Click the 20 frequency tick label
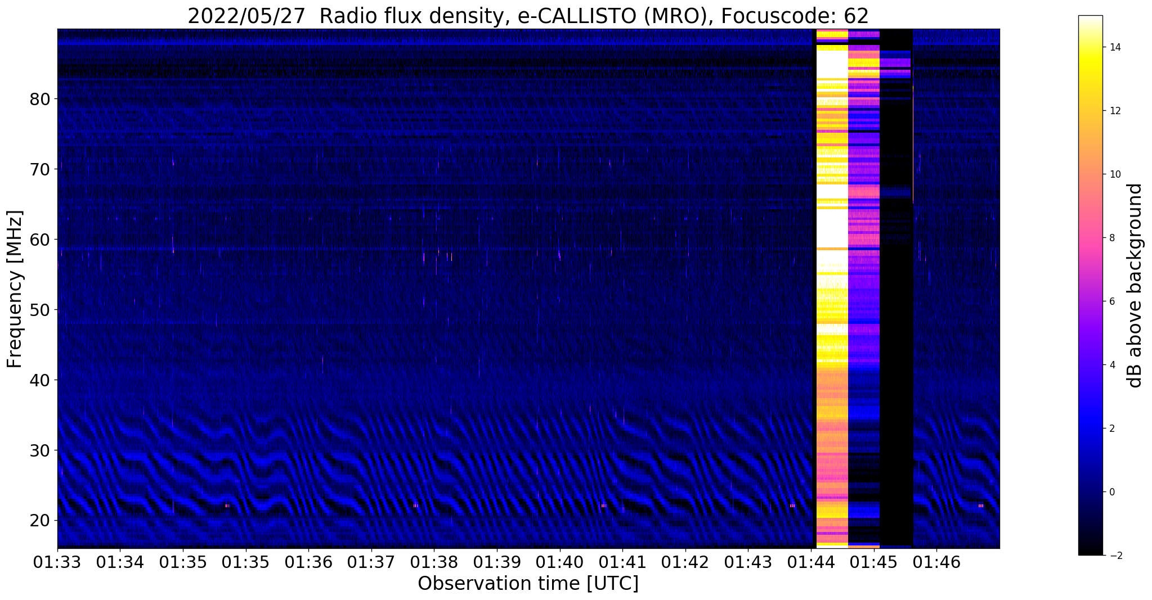 (x=40, y=521)
